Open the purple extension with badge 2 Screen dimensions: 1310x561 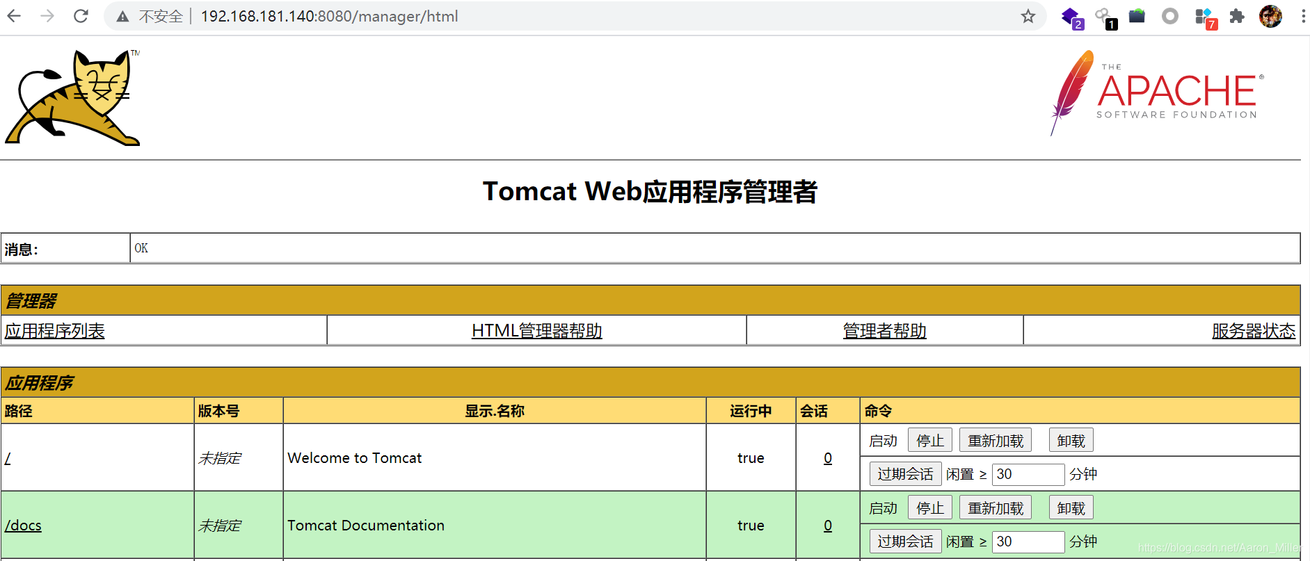(x=1071, y=17)
